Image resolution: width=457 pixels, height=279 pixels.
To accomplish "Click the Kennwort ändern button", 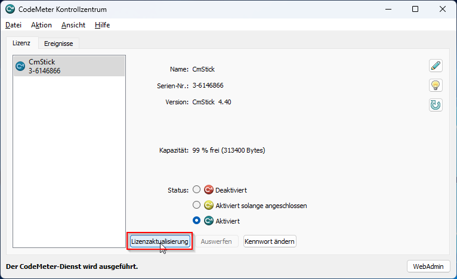I will tap(270, 241).
